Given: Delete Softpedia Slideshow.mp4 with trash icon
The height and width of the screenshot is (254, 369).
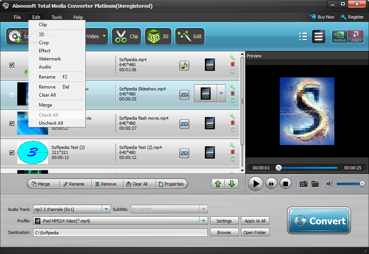Looking at the screenshot, I should click(x=233, y=93).
